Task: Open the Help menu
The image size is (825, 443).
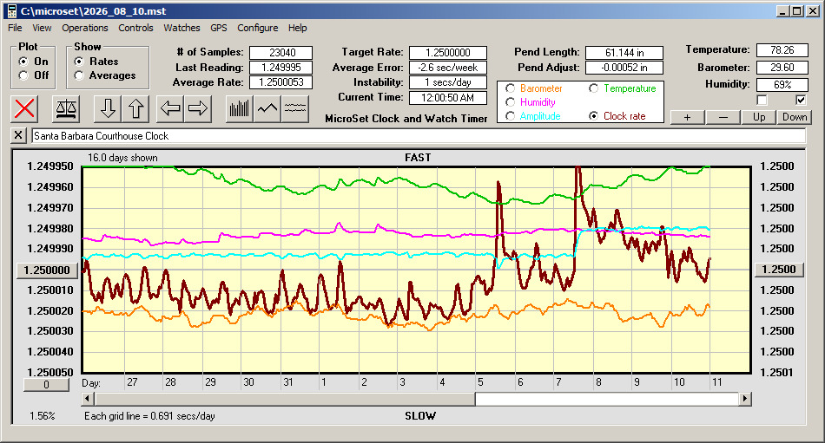Action: 297,28
